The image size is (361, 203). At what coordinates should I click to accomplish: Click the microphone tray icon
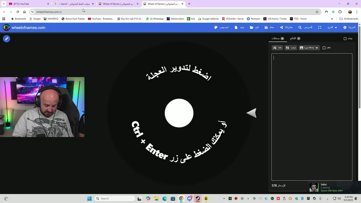[320, 198]
